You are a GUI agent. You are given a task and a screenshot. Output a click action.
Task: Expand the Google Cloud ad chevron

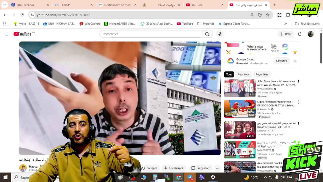[x=295, y=61]
